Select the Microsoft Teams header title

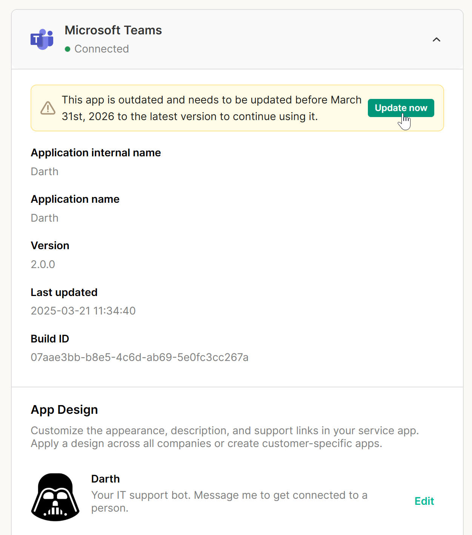113,30
